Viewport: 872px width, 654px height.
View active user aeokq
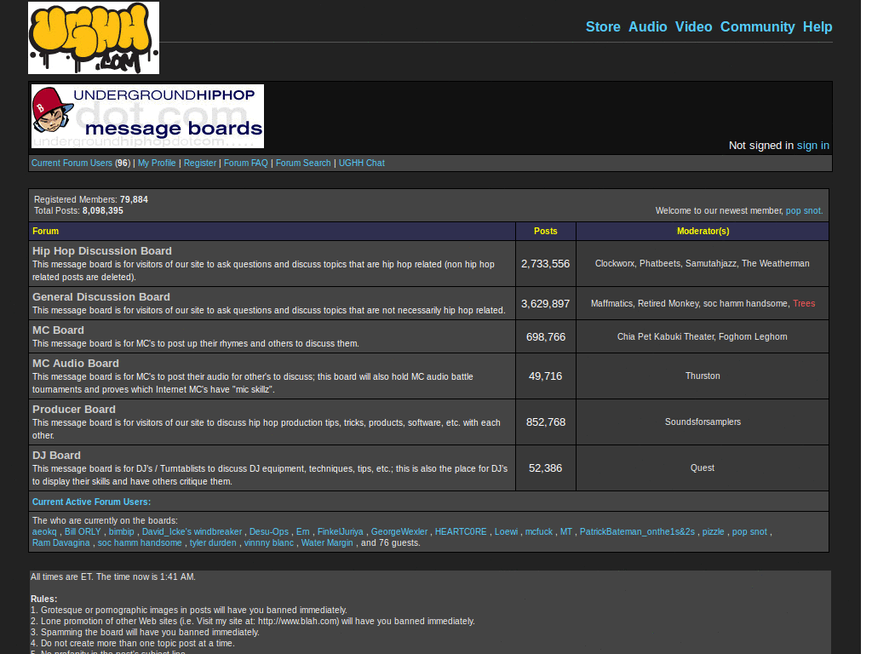point(44,531)
